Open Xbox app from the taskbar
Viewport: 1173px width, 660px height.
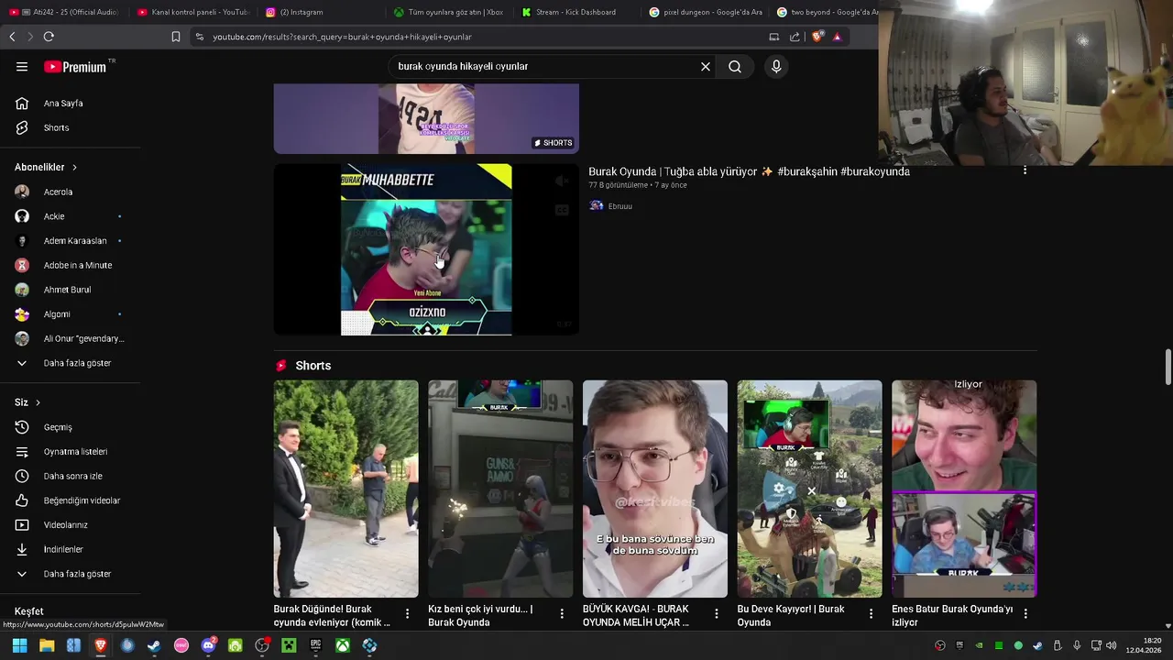[342, 645]
